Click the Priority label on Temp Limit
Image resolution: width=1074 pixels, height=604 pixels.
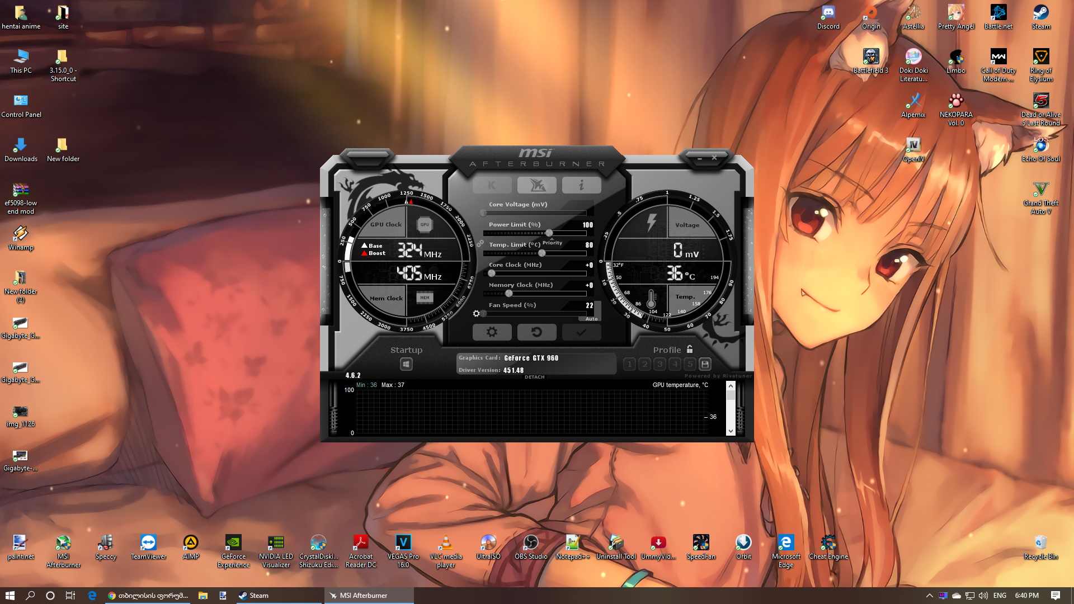[x=552, y=243]
